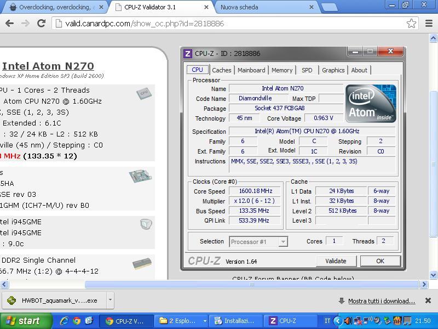The image size is (438, 329).
Task: Close the CPU-Z Validator 3.1 tab
Action: 206,7
